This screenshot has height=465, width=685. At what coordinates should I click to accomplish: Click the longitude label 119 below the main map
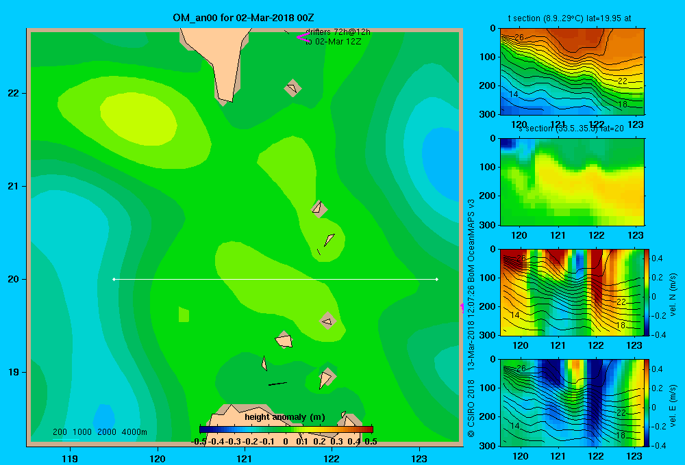click(70, 459)
